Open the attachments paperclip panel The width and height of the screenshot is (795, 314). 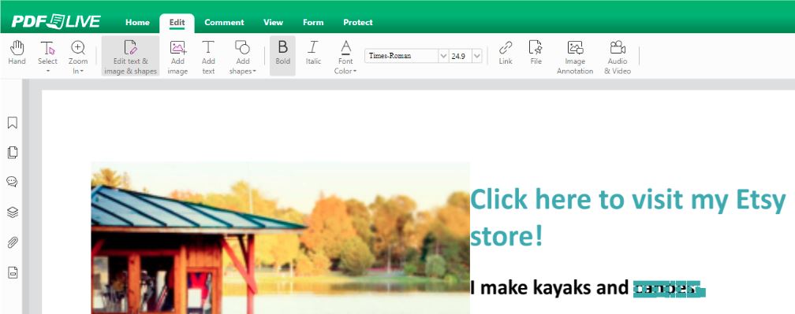click(x=12, y=242)
